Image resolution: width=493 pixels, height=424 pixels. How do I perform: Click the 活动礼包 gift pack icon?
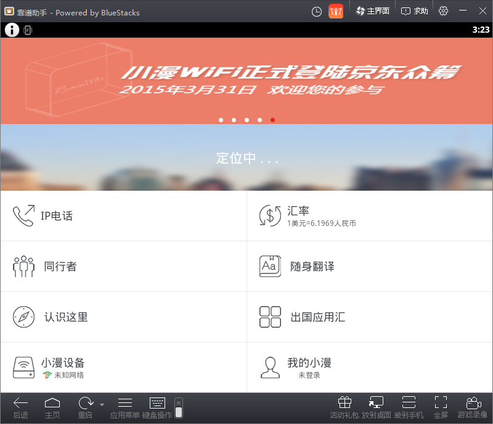pos(344,407)
